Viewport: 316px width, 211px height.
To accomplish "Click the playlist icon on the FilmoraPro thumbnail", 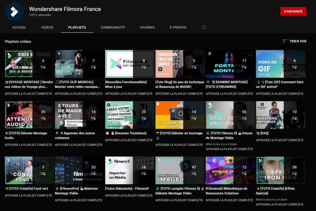I will (93, 174).
